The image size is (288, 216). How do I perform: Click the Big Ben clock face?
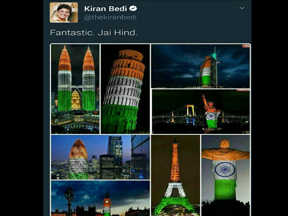107,203
